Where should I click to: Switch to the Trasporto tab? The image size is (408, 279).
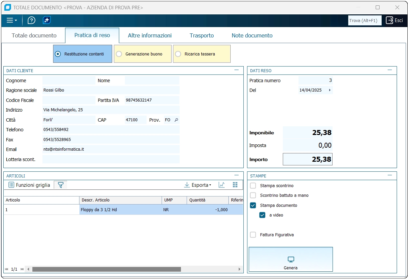pyautogui.click(x=202, y=35)
